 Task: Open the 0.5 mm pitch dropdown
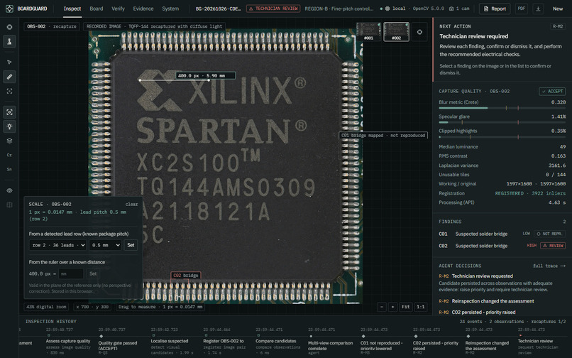coord(105,245)
